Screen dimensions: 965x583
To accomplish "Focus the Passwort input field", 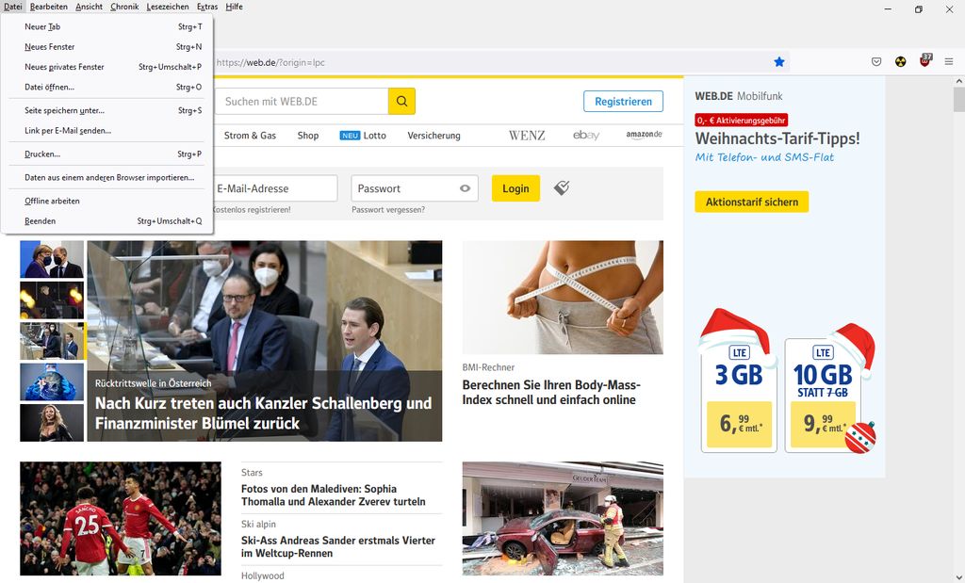I will point(415,188).
